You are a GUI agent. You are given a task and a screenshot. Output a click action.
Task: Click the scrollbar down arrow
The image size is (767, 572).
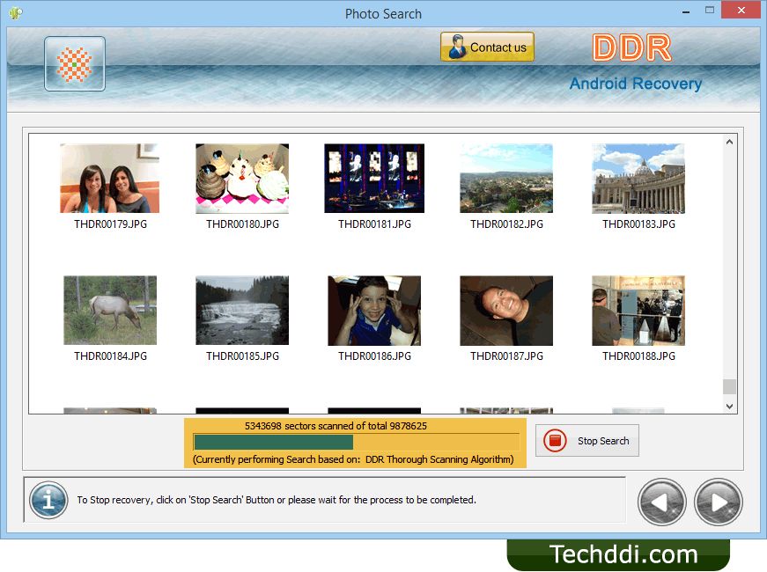(729, 407)
